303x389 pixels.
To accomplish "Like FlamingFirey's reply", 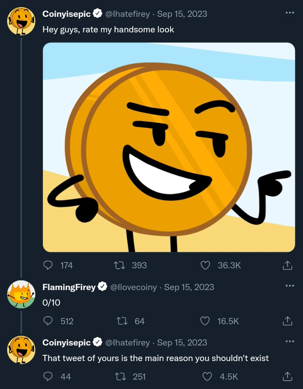I will [x=205, y=321].
